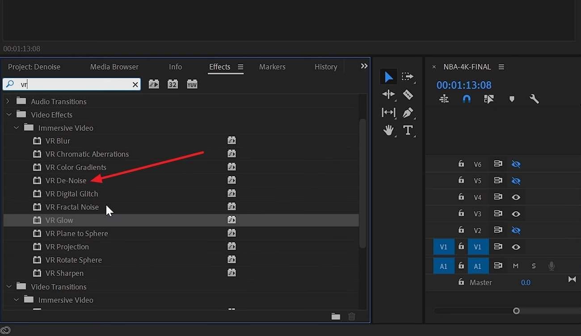Select the Type tool
Viewport: 581px width, 336px height.
pos(408,130)
